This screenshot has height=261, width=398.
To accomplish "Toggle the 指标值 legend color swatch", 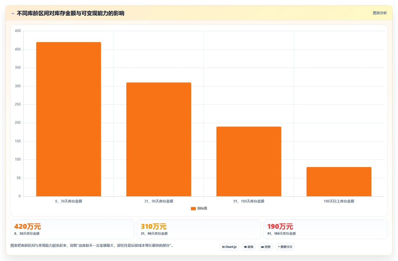I will [193, 208].
